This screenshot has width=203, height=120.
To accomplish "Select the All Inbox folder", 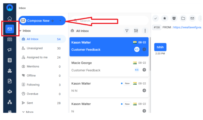I will (x=42, y=39).
